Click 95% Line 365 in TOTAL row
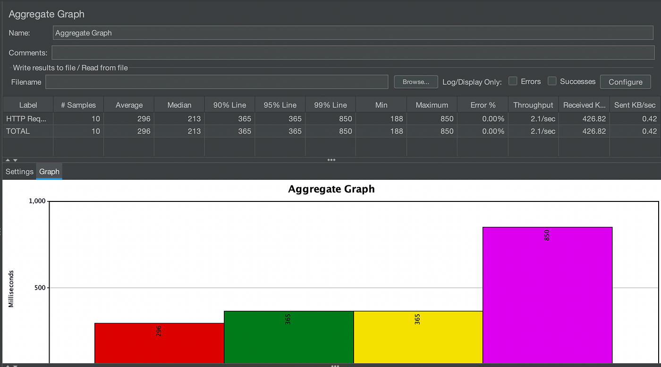The height and width of the screenshot is (367, 661). click(x=280, y=131)
